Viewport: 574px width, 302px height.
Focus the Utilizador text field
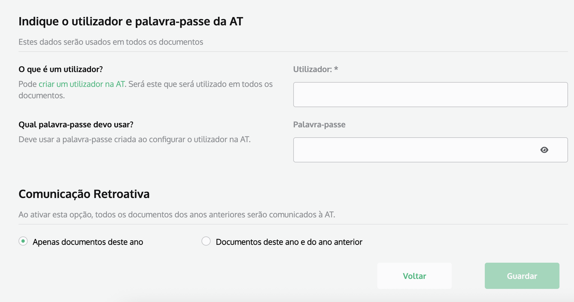(430, 95)
